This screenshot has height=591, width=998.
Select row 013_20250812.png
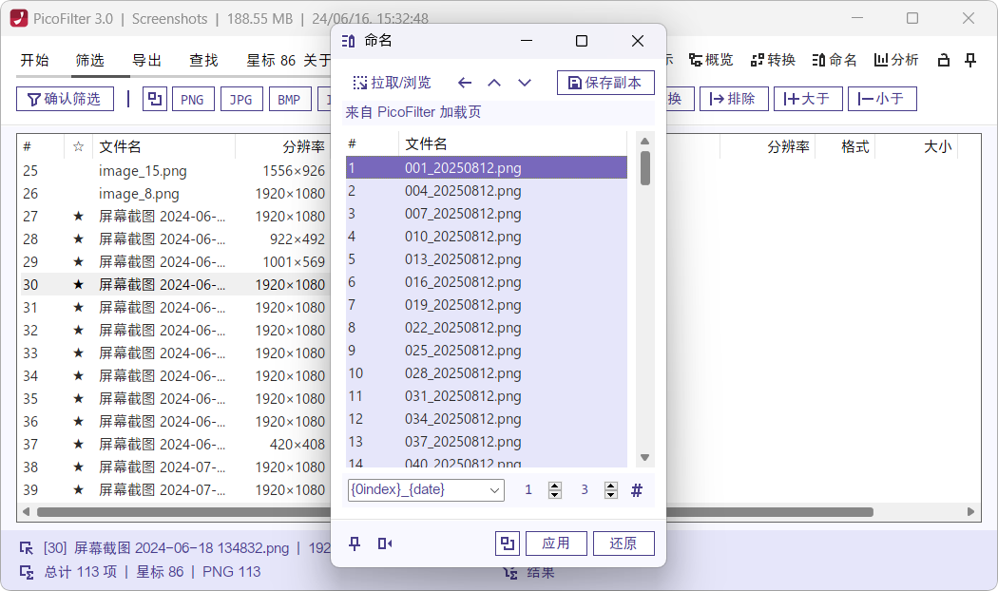(487, 259)
